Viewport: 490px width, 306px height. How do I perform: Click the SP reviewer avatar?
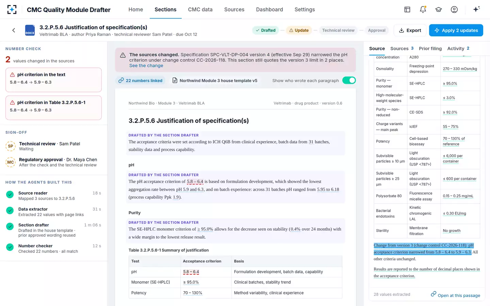[11, 146]
